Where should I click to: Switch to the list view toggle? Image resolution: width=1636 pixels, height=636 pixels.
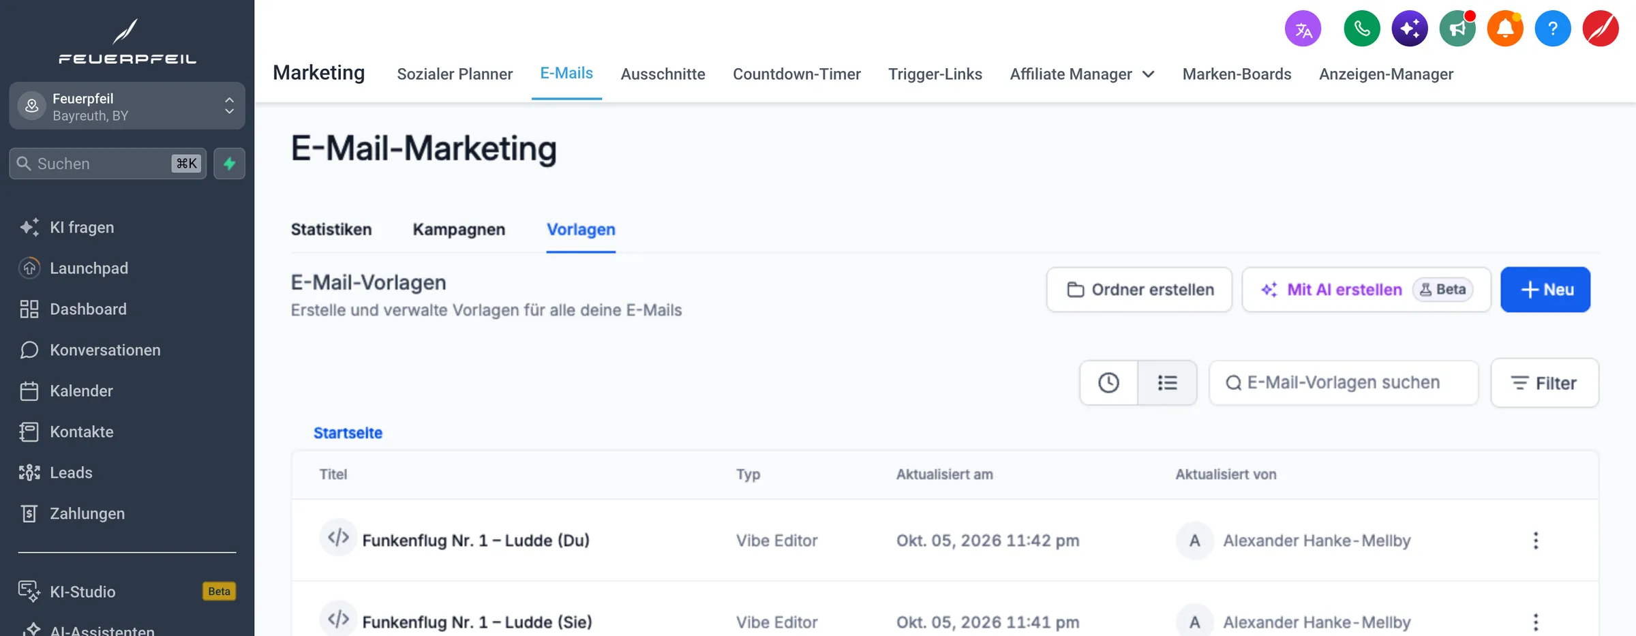coord(1167,383)
